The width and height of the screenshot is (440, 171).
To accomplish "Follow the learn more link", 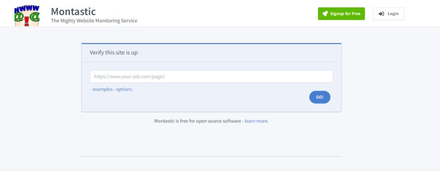I will tap(256, 121).
